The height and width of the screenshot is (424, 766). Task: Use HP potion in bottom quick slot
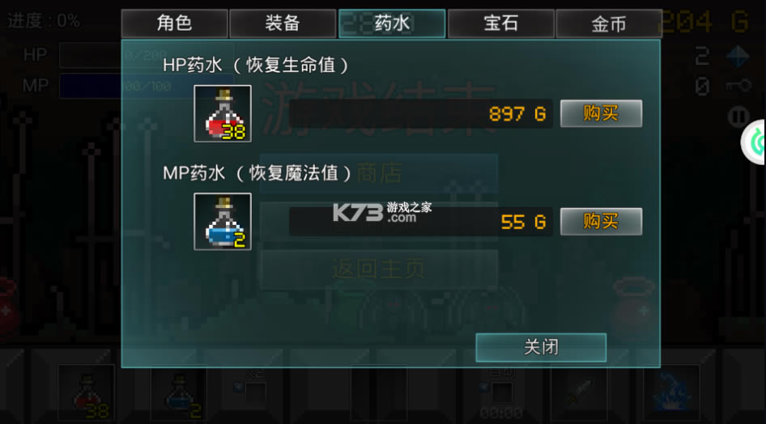[x=87, y=393]
